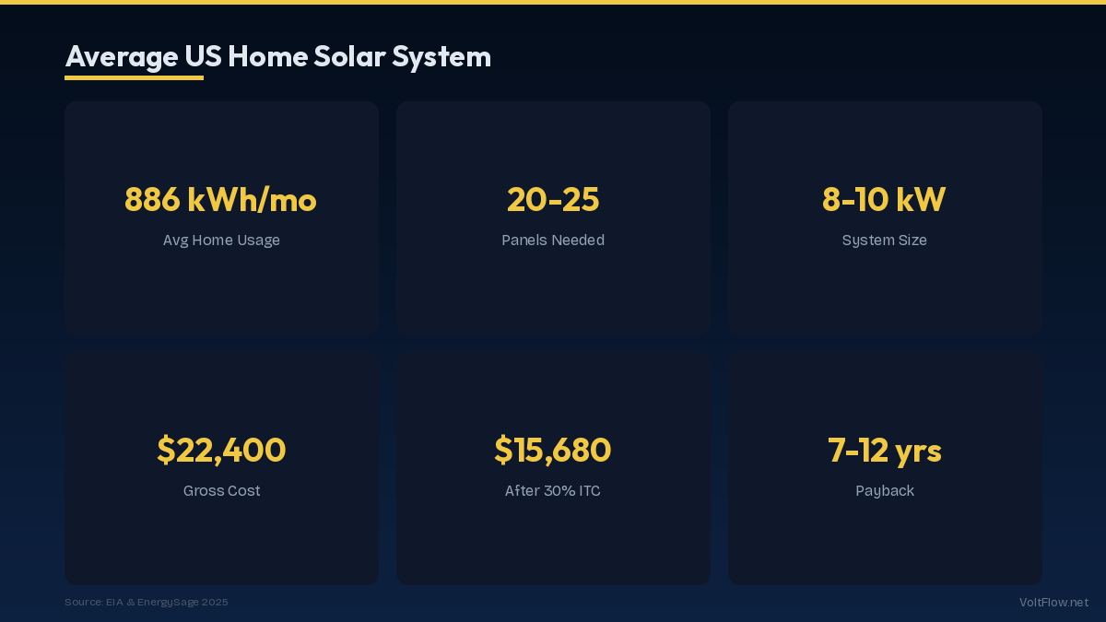Click the "Avg Home Usage" label
This screenshot has width=1106, height=622.
221,241
